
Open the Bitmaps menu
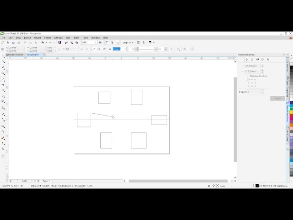pos(59,38)
